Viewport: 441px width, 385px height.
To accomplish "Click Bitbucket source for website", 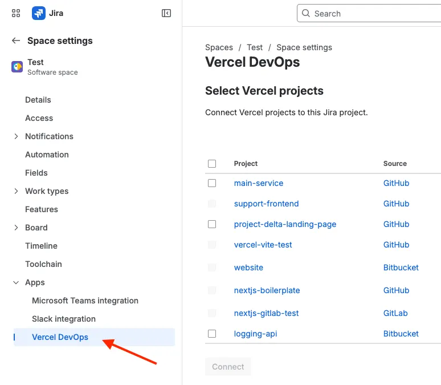I will tap(401, 268).
